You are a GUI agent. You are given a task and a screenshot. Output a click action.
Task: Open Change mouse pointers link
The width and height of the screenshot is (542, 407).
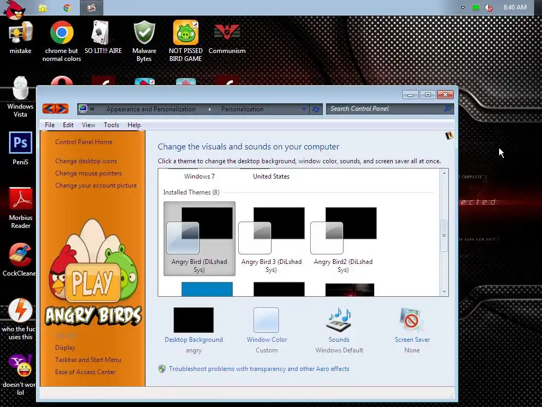88,173
